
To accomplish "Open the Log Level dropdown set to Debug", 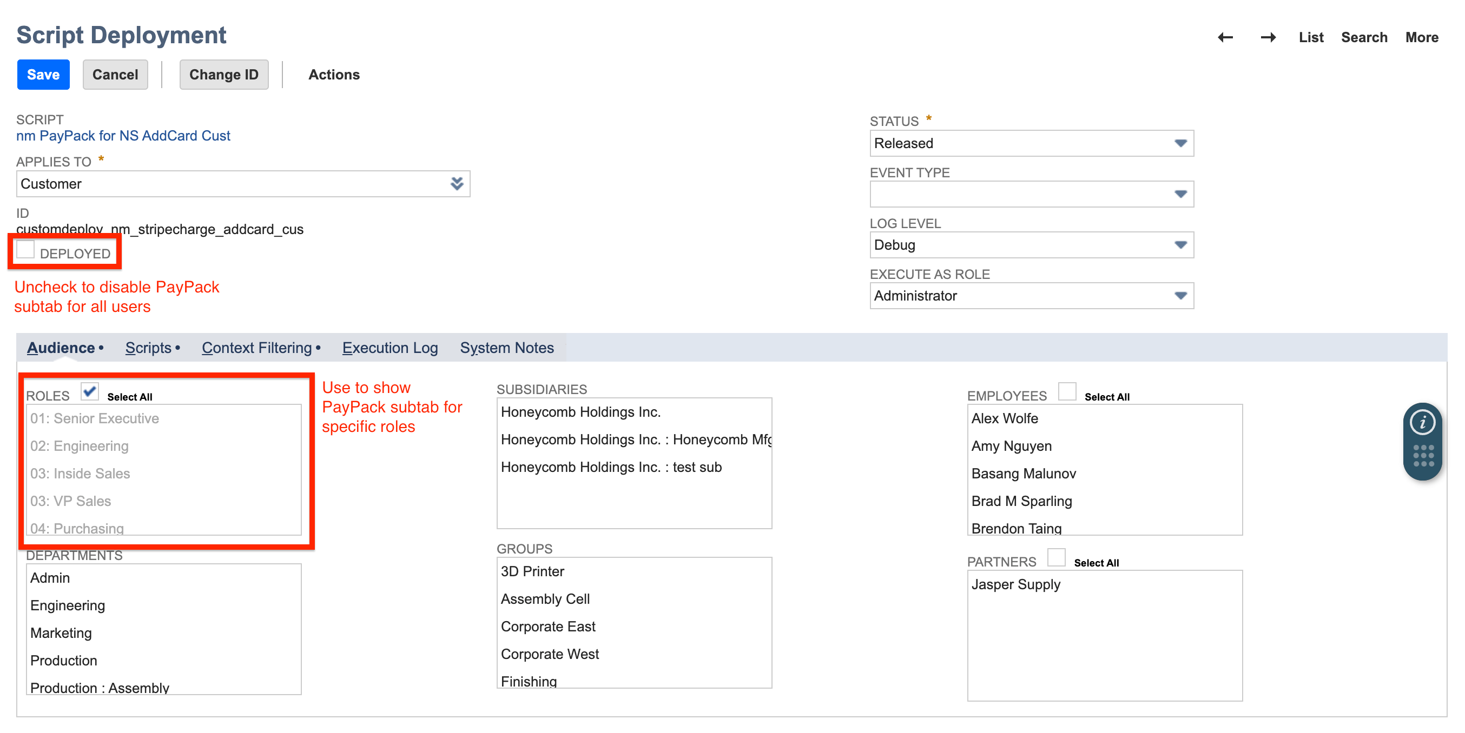I will pyautogui.click(x=1180, y=245).
